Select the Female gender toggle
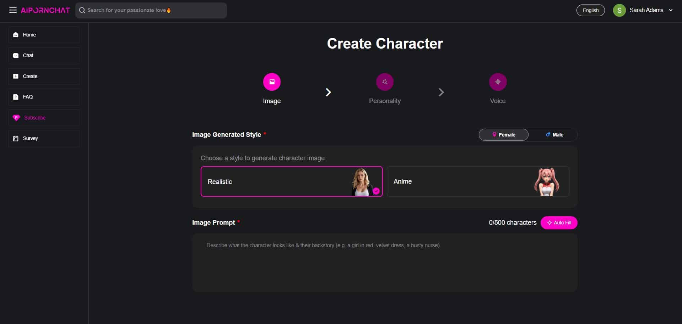The width and height of the screenshot is (682, 324). point(503,135)
